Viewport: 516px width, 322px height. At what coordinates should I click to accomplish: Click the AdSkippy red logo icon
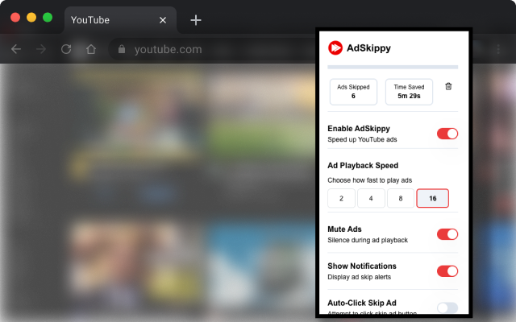coord(335,48)
